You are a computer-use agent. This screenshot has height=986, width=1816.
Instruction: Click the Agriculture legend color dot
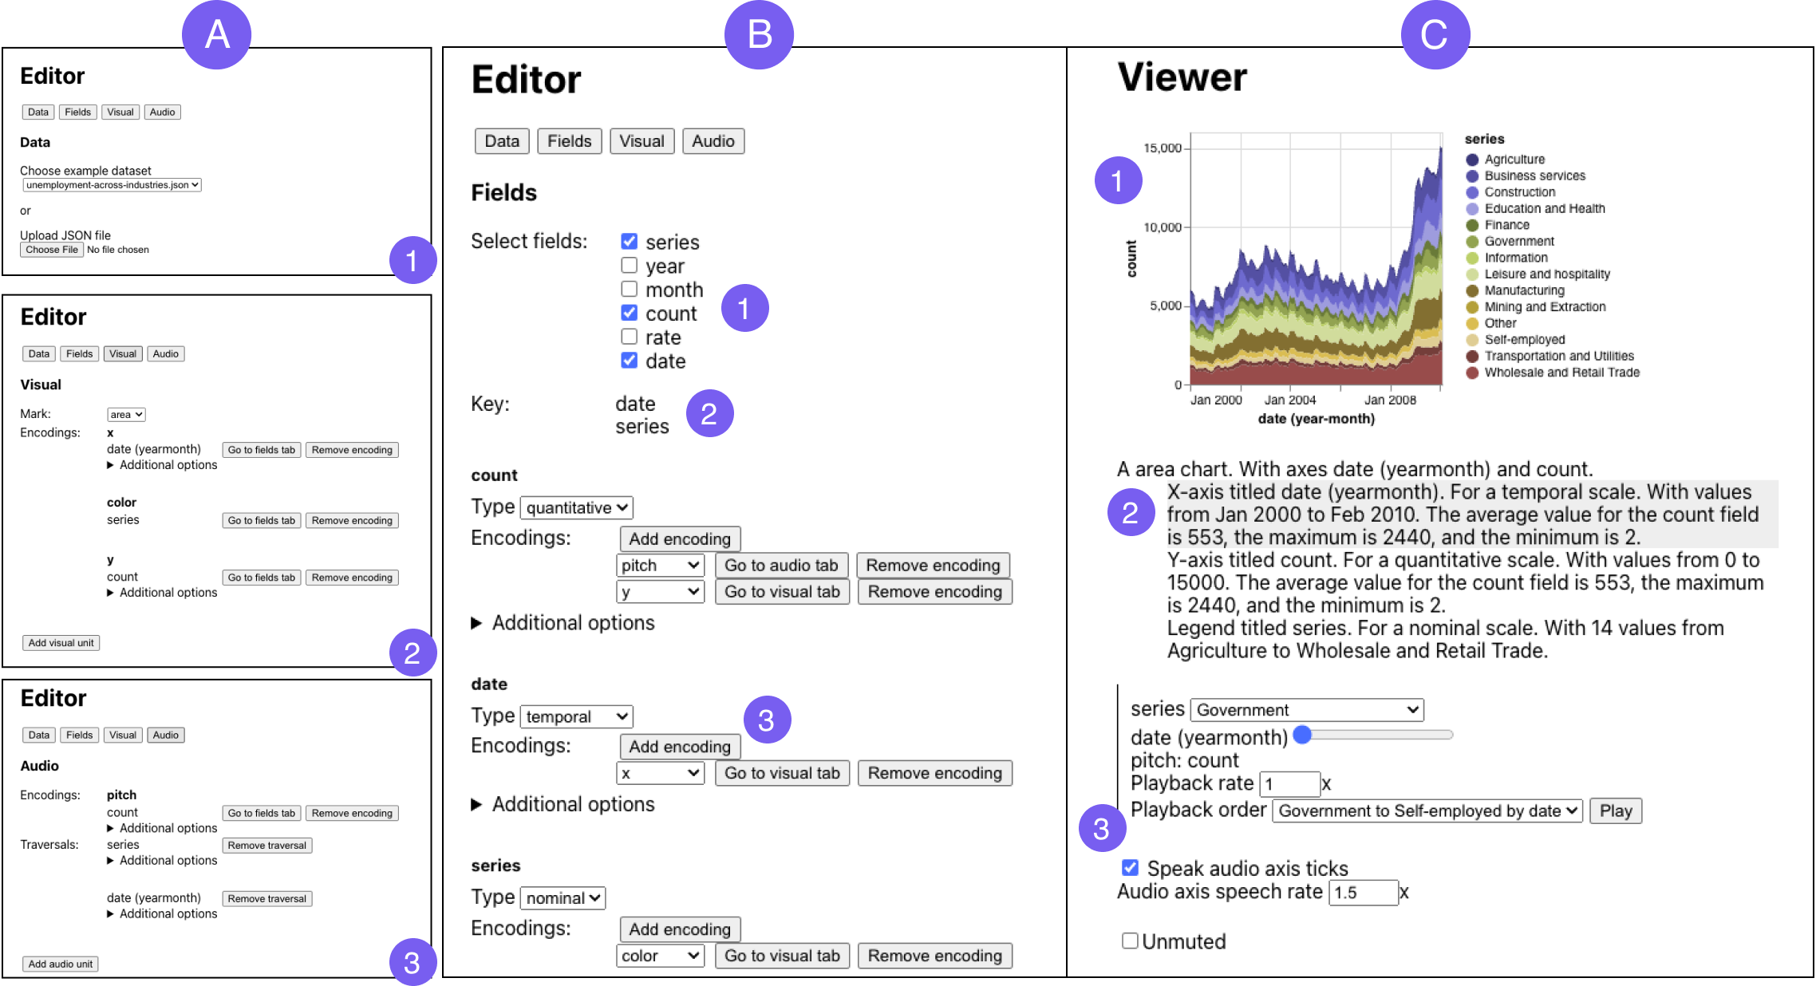[x=1472, y=160]
